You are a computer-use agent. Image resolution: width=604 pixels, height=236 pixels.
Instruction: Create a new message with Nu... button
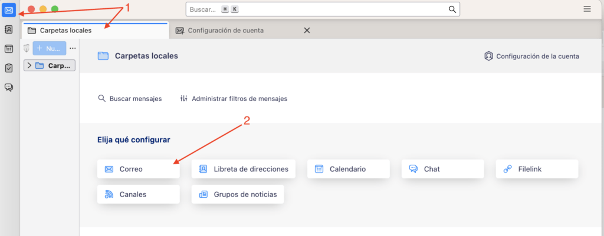[x=50, y=48]
